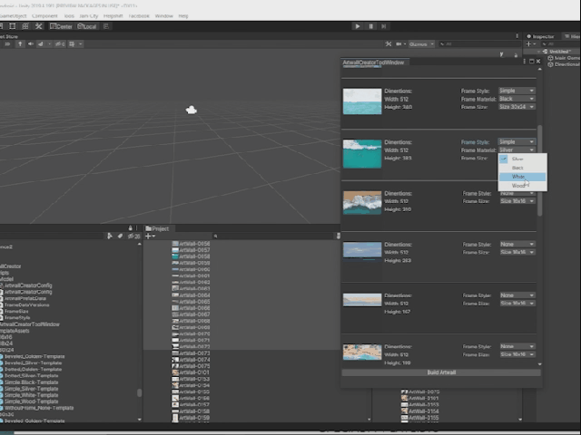The image size is (581, 435).
Task: Choose Silver in the Frame Material popup
Action: 522,159
